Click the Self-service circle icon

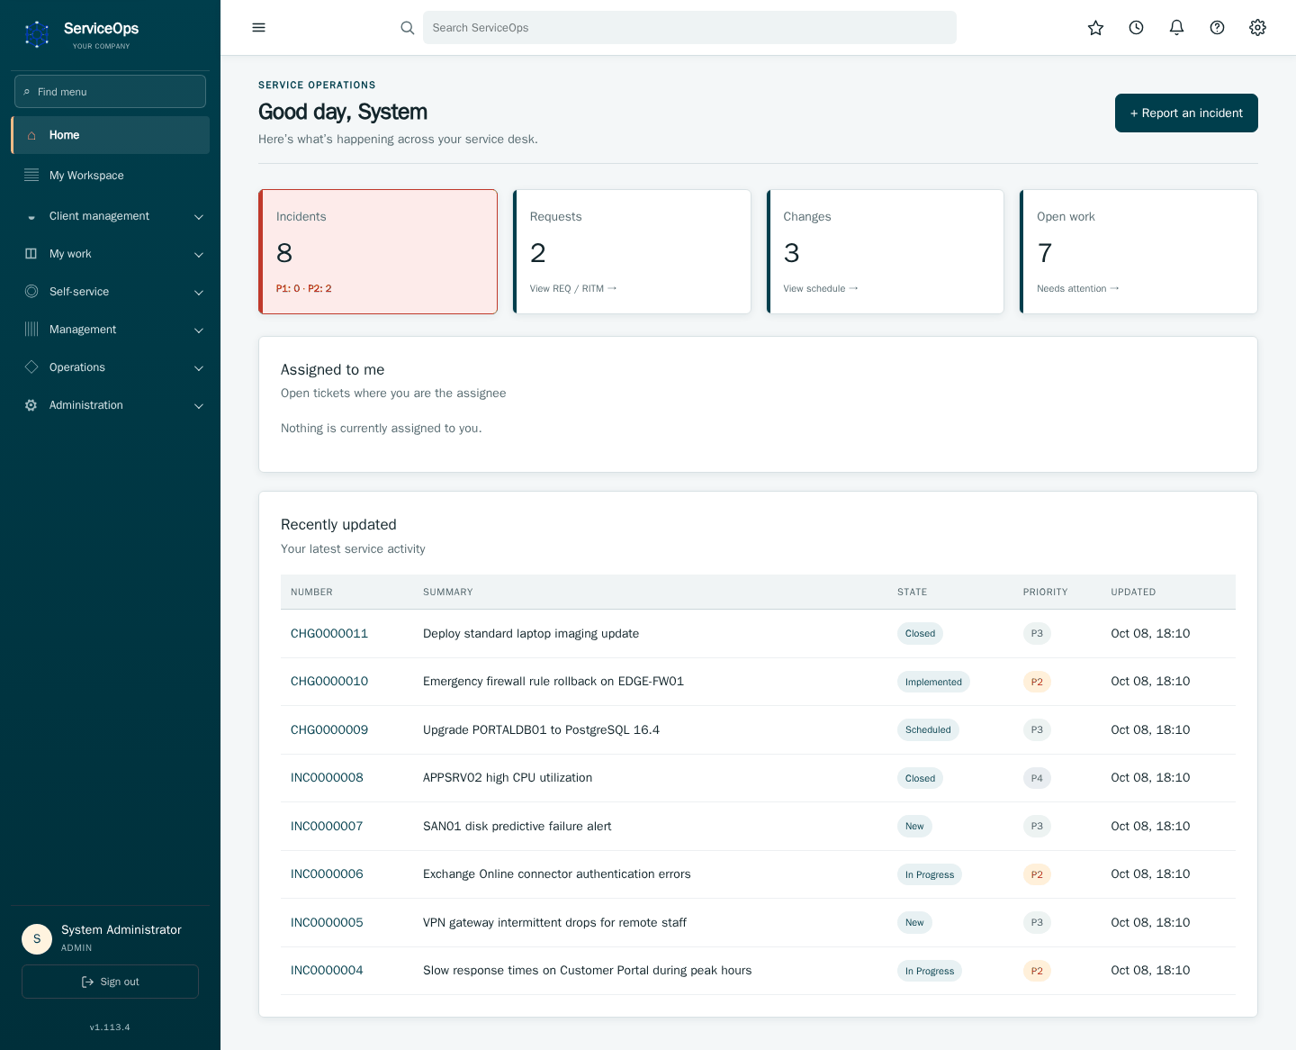coord(31,292)
